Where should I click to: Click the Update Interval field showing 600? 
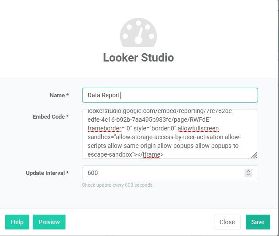[170, 173]
